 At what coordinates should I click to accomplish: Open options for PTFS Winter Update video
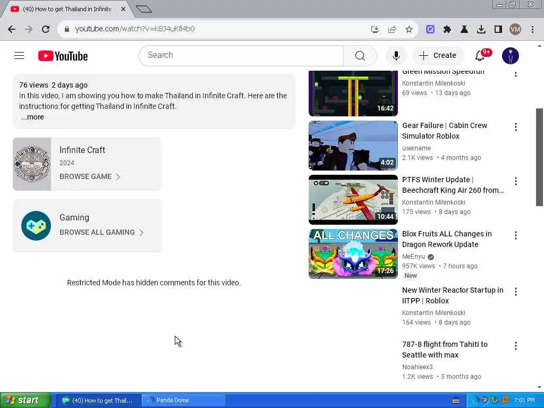[515, 181]
